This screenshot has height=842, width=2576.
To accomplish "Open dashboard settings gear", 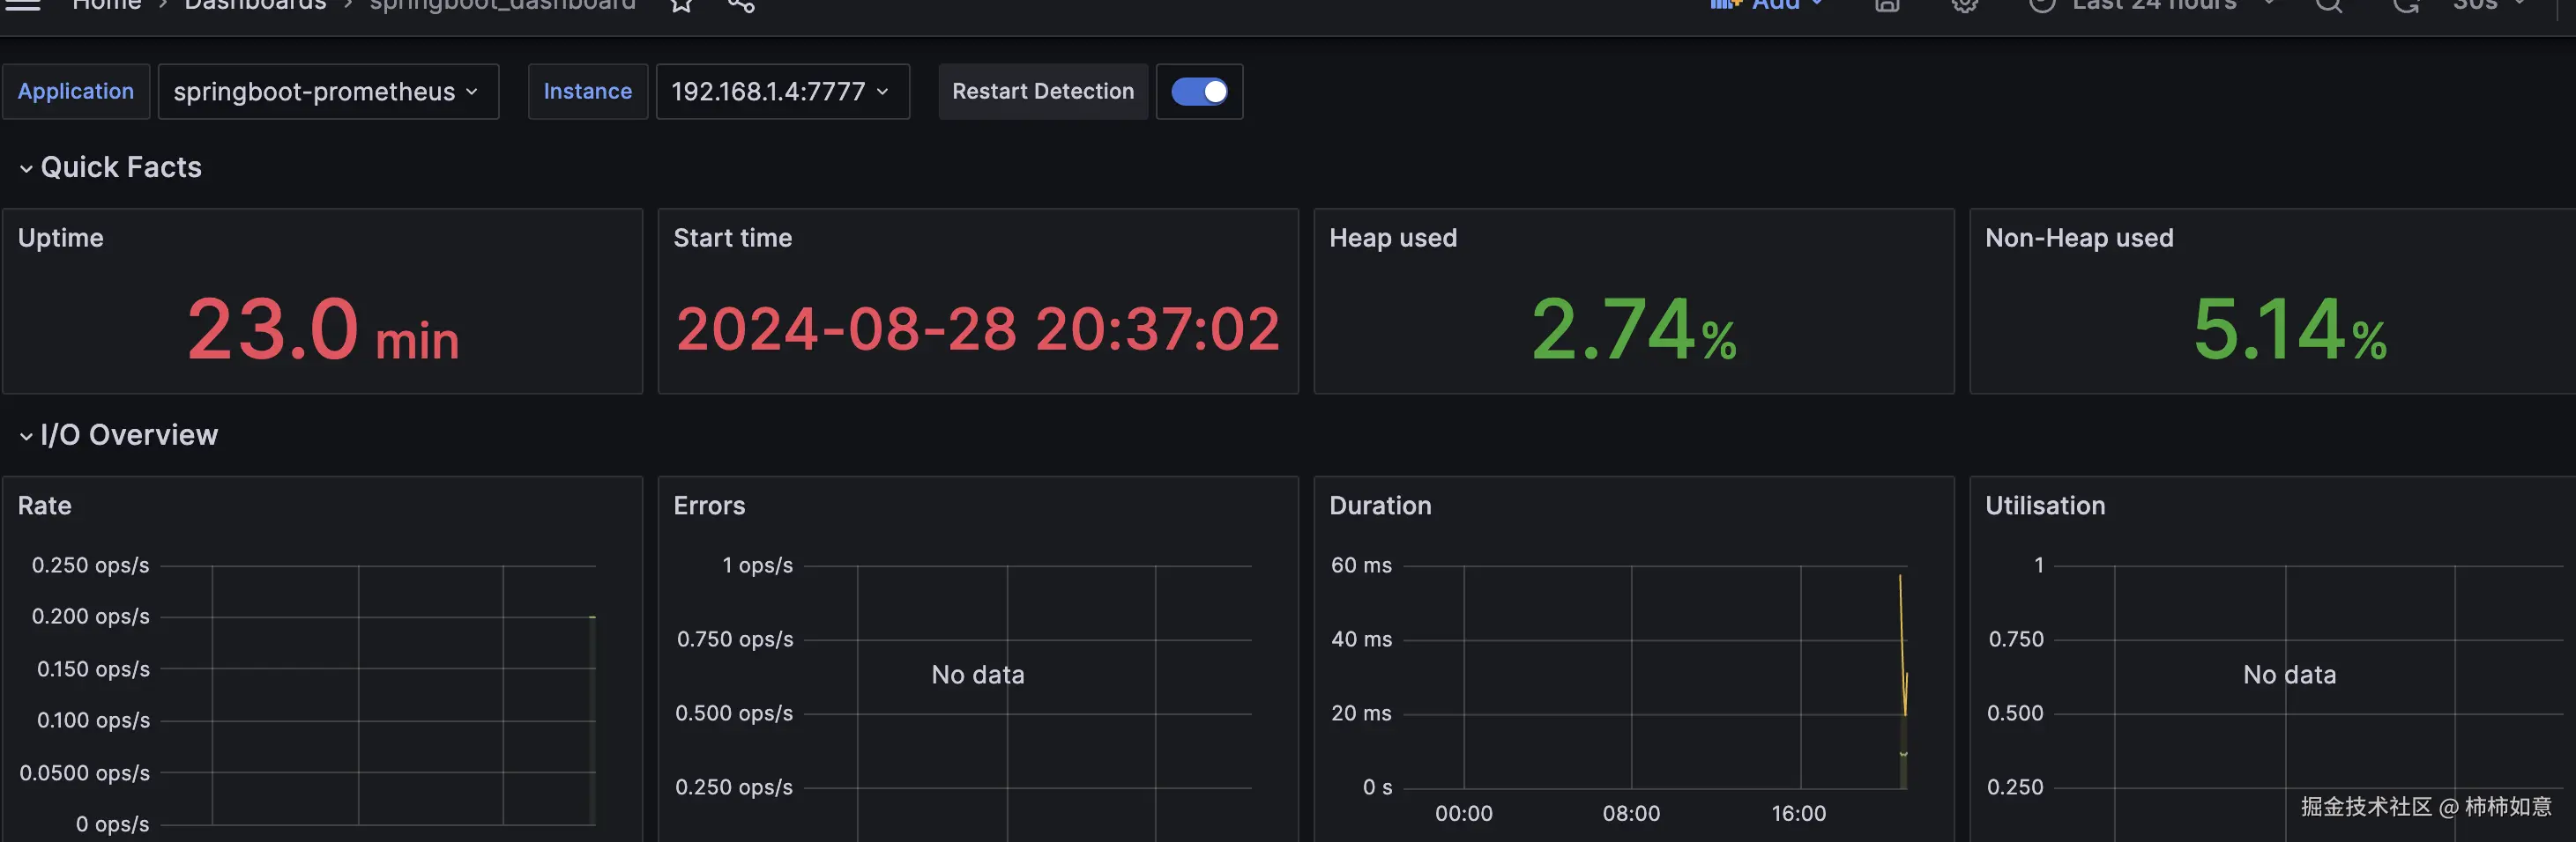I will (1964, 6).
